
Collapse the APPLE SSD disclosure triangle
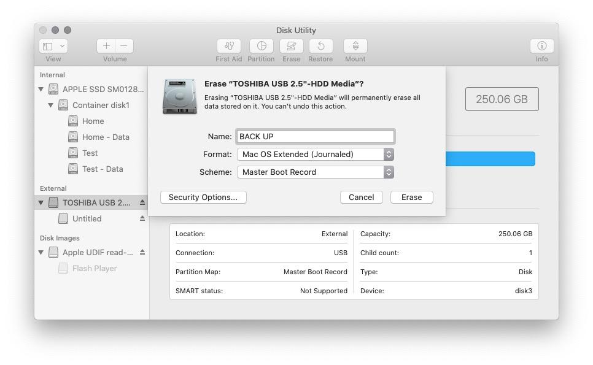[x=41, y=89]
